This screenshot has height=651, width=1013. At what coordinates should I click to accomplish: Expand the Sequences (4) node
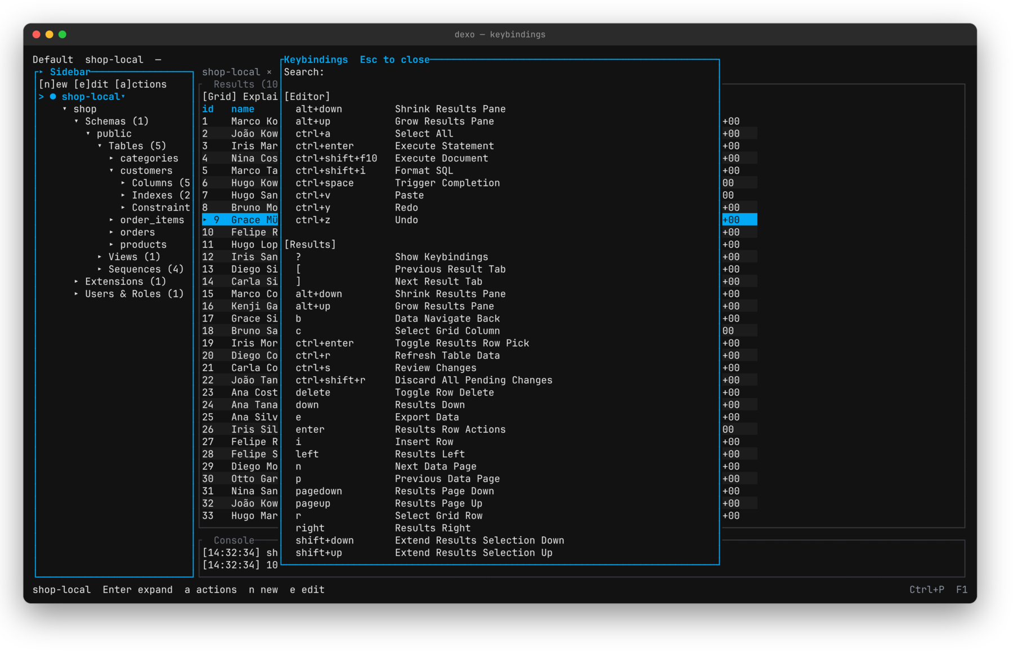pos(100,269)
